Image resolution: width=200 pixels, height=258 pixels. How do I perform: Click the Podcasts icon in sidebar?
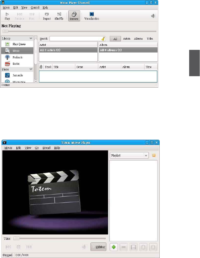7,57
